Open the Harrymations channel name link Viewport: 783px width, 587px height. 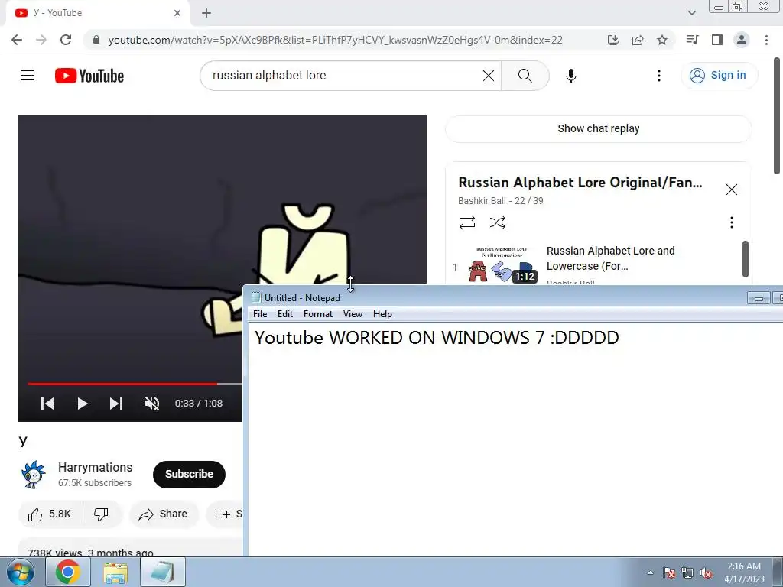tap(96, 467)
